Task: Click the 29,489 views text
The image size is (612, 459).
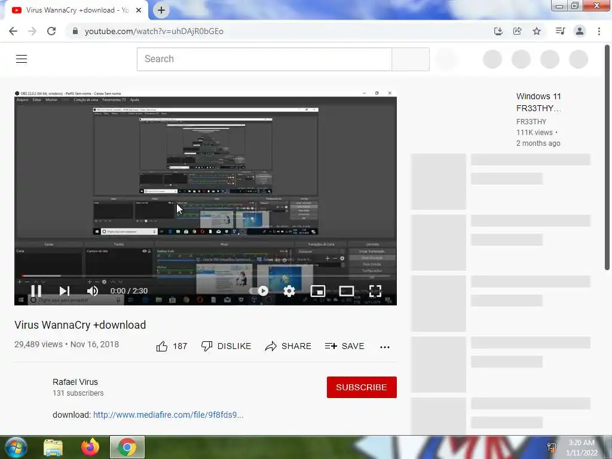Action: (x=38, y=345)
